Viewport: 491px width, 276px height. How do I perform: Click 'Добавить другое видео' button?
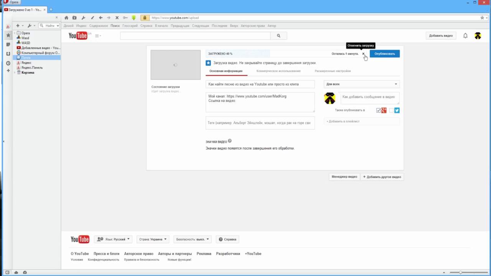click(x=382, y=177)
